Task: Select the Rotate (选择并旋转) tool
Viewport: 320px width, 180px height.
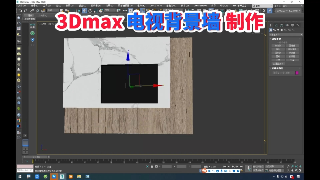Action: pos(90,11)
